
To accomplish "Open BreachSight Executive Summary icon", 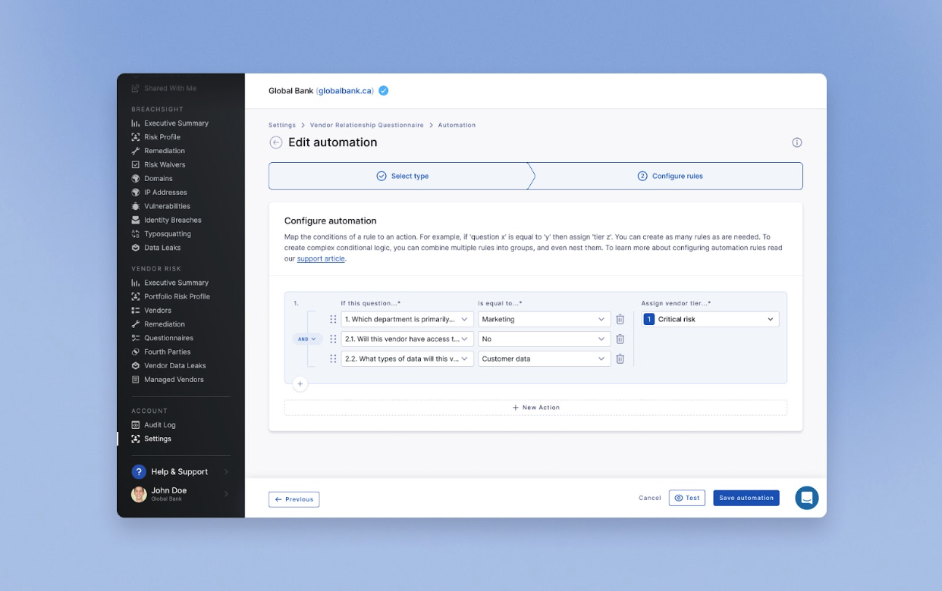I will pos(136,124).
